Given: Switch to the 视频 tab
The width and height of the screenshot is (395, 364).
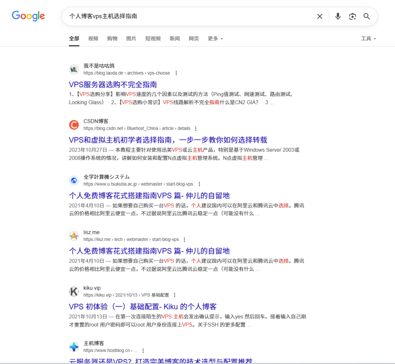Looking at the screenshot, I should point(93,38).
